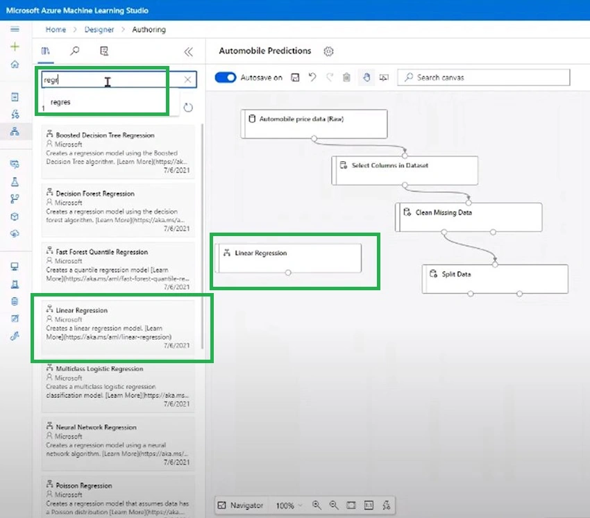This screenshot has width=590, height=518.
Task: Open the pipeline settings gear icon
Action: [x=328, y=51]
